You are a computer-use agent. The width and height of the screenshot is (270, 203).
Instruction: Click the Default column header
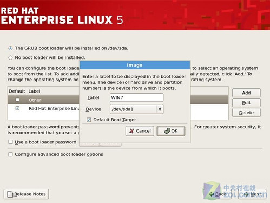click(x=17, y=91)
